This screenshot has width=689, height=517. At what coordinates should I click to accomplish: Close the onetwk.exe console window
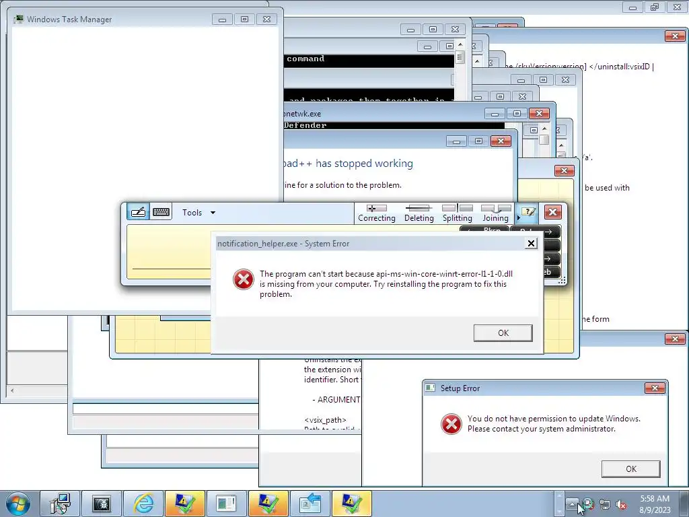click(x=539, y=113)
